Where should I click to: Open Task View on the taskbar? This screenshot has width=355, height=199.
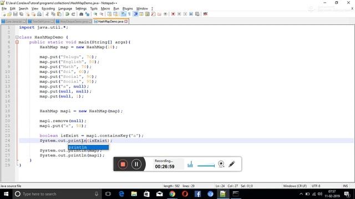tap(108, 194)
